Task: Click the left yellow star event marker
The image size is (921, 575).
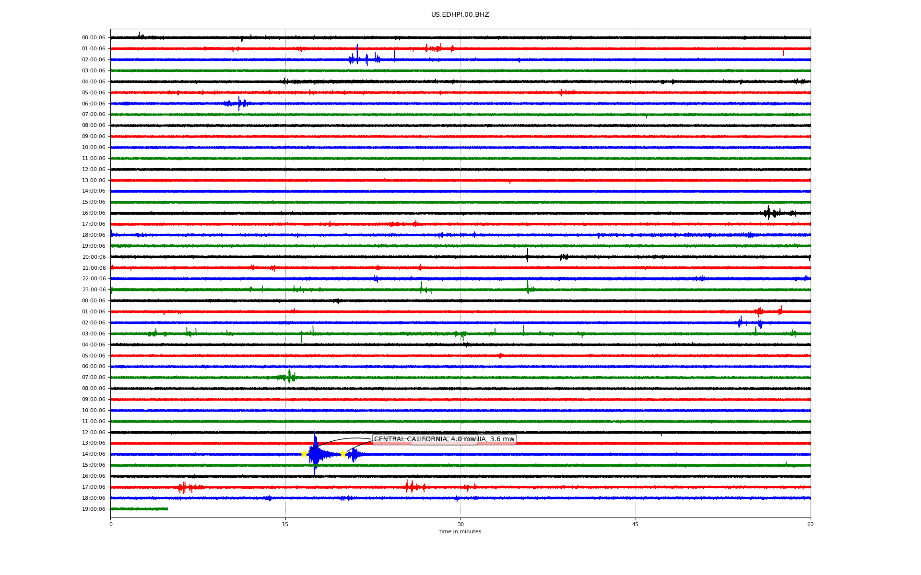Action: [304, 454]
